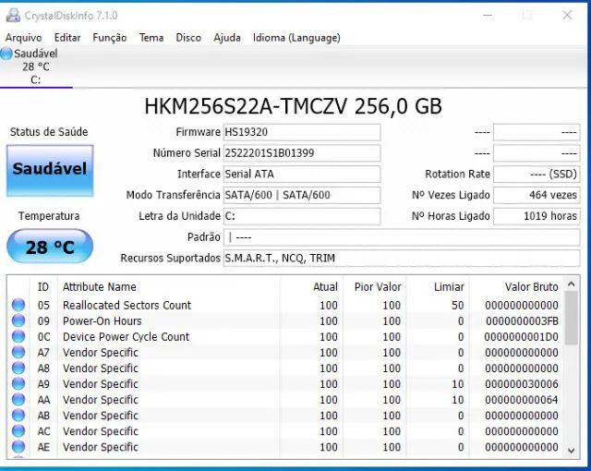Click the Recursos Suportados field

402,259
